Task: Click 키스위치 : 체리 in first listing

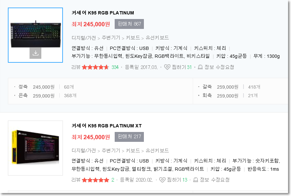Action: (210, 48)
